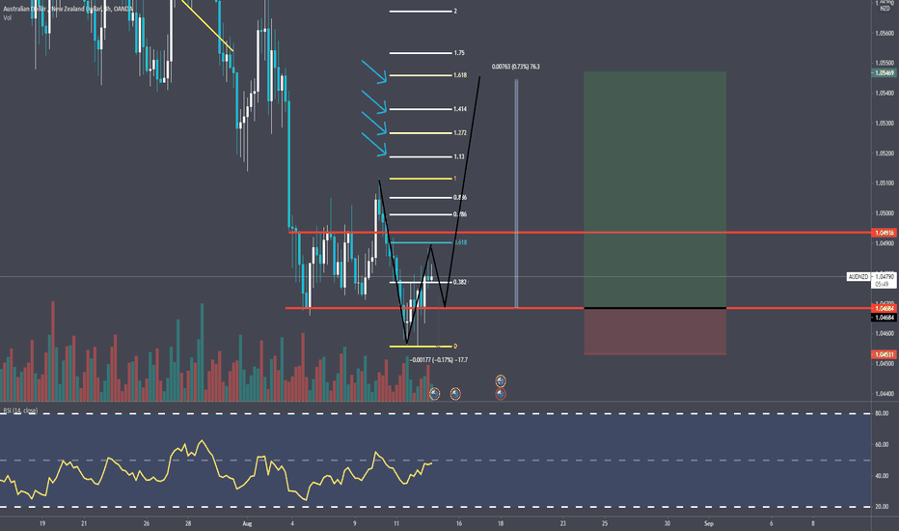Select the Fibonacci level labeled 1.75
This screenshot has height=531, width=899.
pyautogui.click(x=421, y=53)
